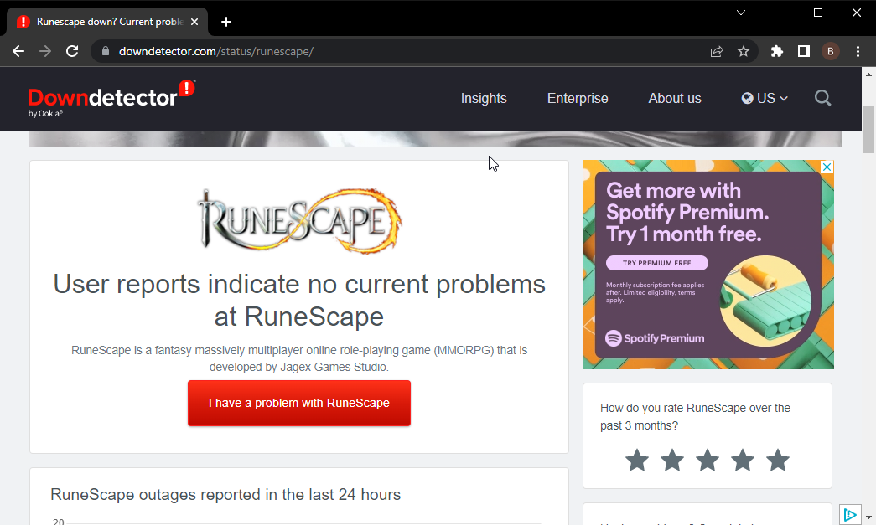The width and height of the screenshot is (876, 525).
Task: Click the Spotify Premium logo in ad
Action: point(655,338)
